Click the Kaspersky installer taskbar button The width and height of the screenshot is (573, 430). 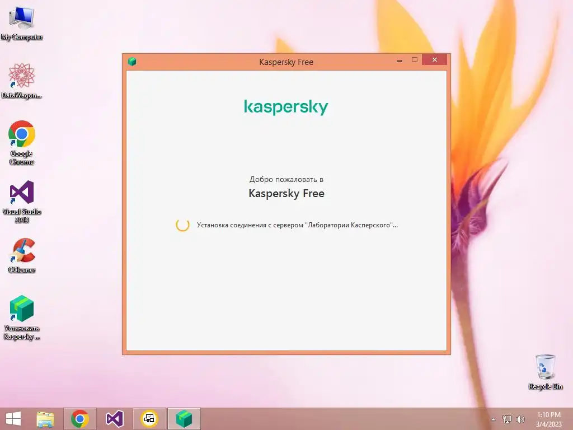coord(184,419)
